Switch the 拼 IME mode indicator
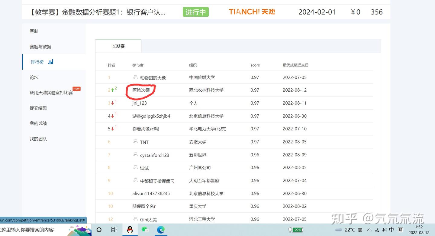This screenshot has height=236, width=435. 401,230
